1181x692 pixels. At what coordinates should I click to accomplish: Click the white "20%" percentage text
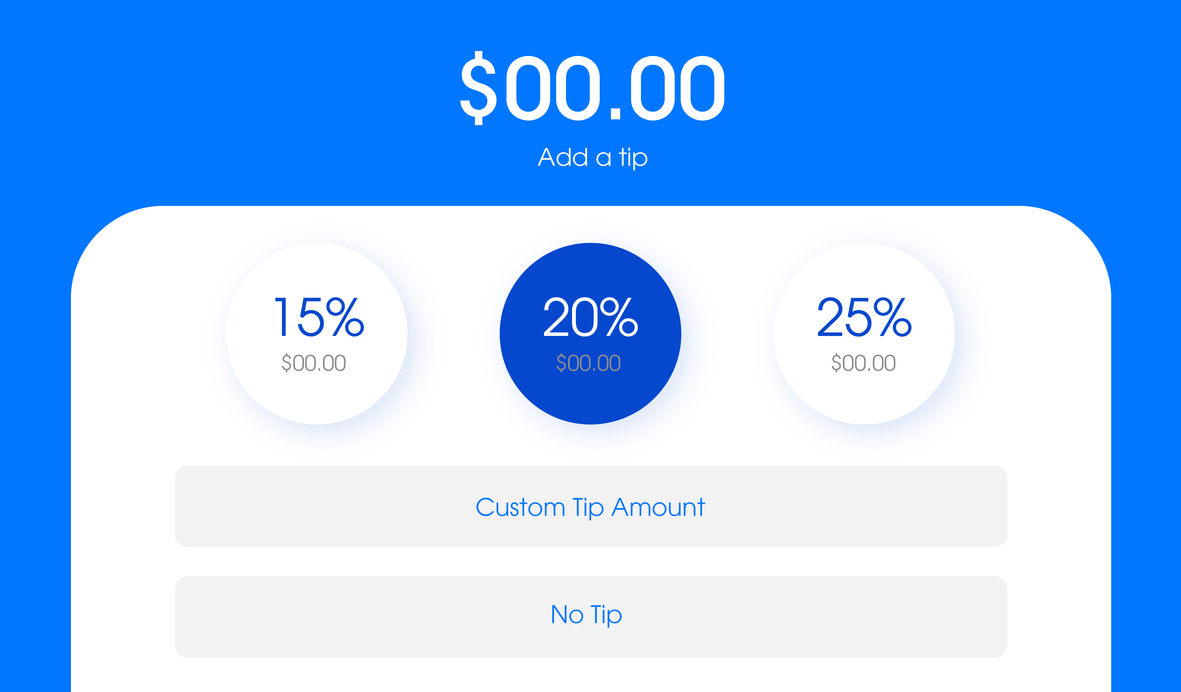[x=590, y=317]
